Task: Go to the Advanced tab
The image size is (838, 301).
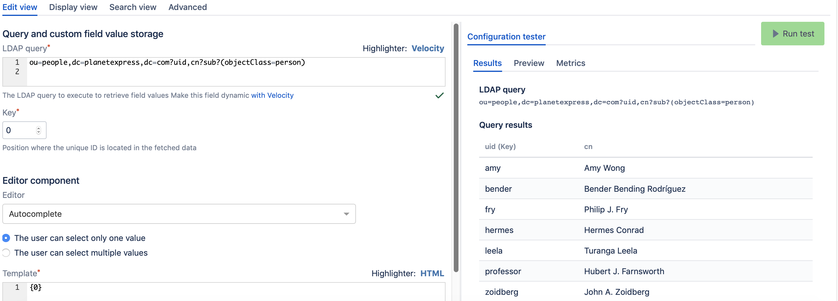Action: point(187,7)
